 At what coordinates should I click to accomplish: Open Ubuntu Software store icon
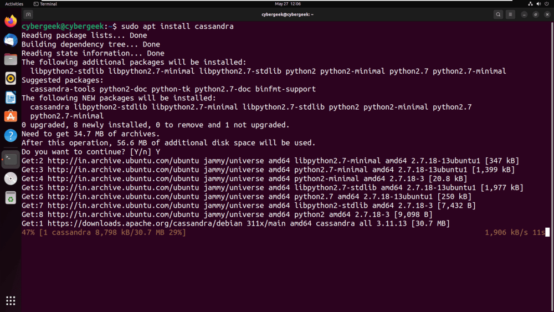pos(11,116)
